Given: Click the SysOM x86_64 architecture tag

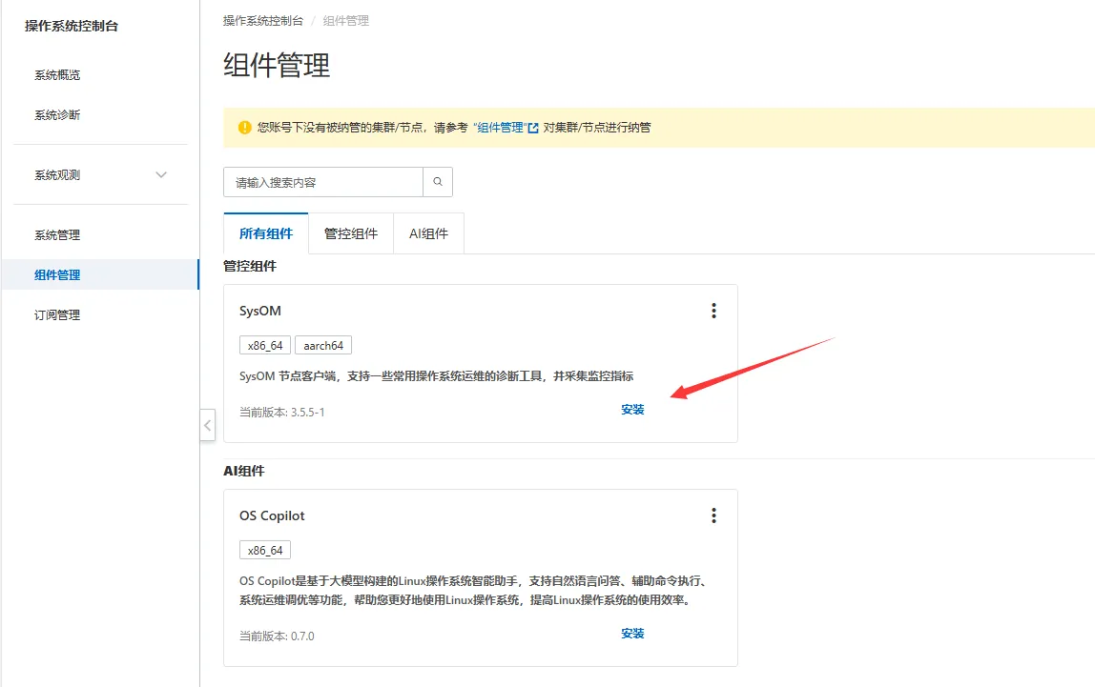Looking at the screenshot, I should pyautogui.click(x=265, y=345).
